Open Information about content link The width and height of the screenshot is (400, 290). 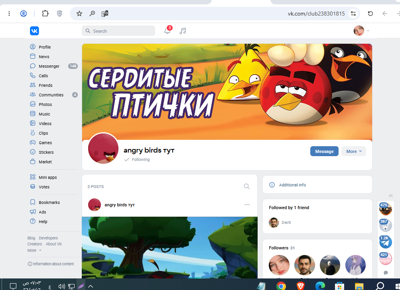[51, 264]
